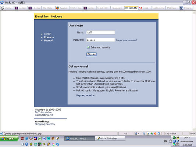Click the Sign in button
The width and height of the screenshot is (196, 147).
(x=91, y=54)
